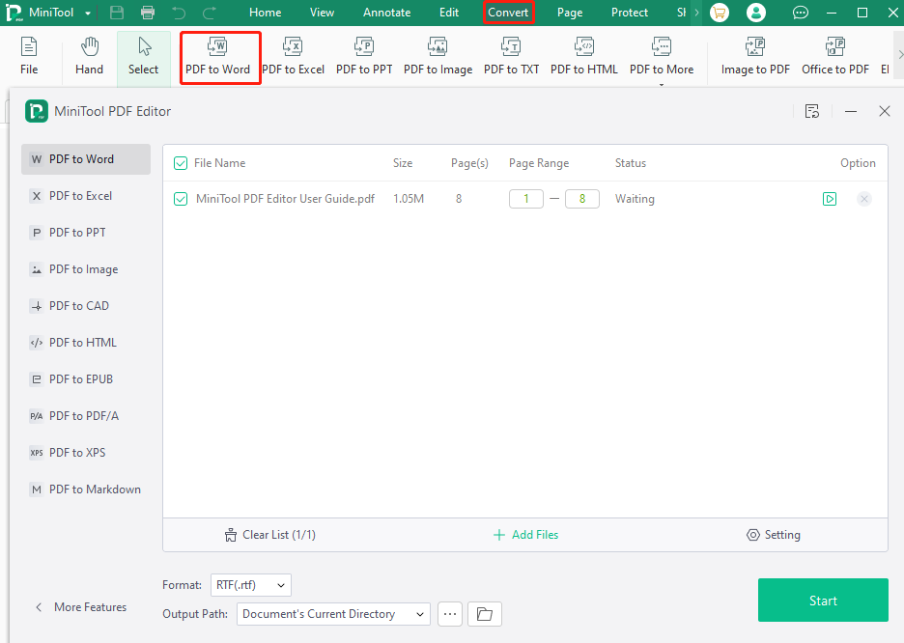Switch to the View tab
Viewport: 904px width, 643px height.
pos(322,13)
